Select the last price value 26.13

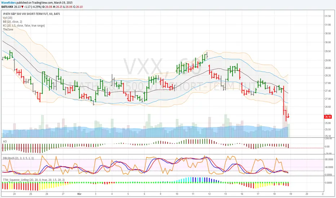[x=17, y=7]
